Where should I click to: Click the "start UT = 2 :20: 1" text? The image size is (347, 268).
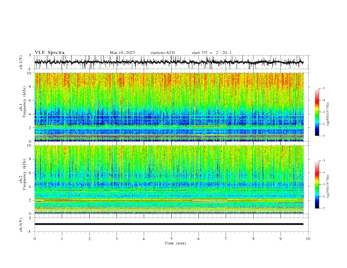[x=212, y=53]
